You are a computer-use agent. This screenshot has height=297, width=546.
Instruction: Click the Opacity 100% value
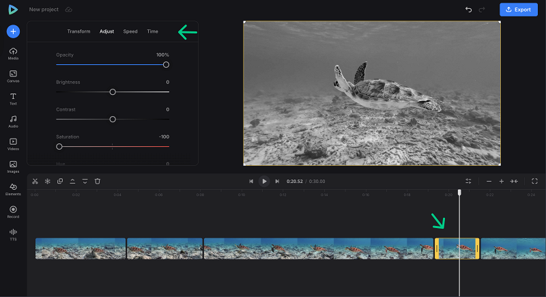[x=162, y=55]
